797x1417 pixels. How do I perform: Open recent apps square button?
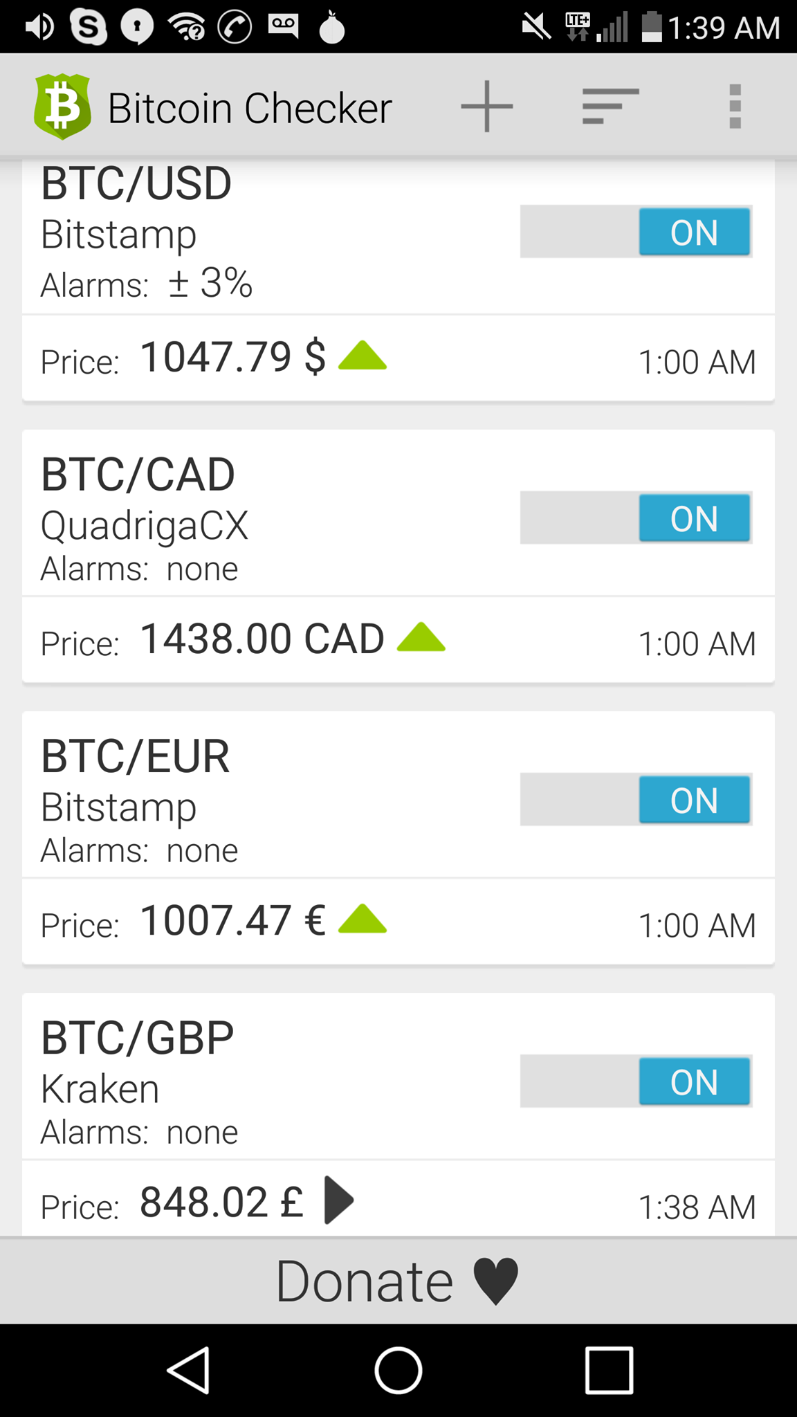(x=609, y=1370)
